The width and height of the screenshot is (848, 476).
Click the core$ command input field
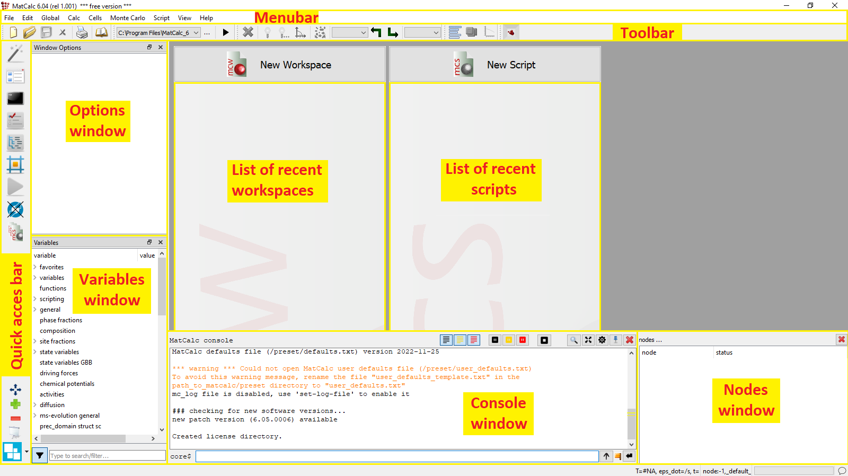tap(396, 456)
